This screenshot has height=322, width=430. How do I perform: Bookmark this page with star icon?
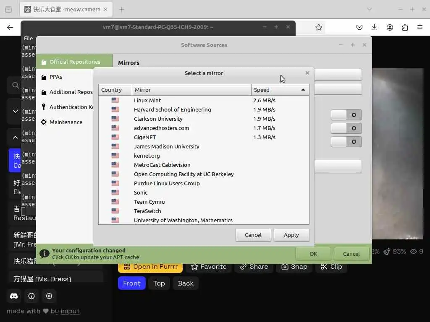tap(318, 27)
